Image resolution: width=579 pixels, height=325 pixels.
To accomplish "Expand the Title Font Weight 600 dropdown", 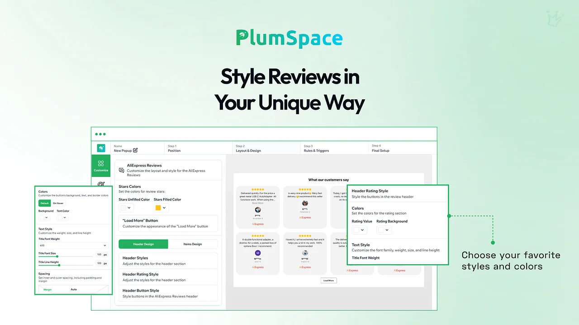I will click(x=73, y=246).
